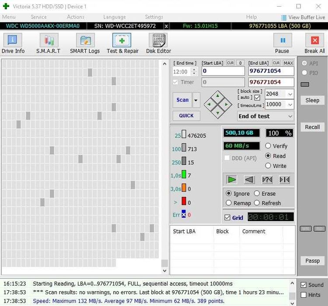Click the 0 button beside Start LBA
This screenshot has height=306, width=328.
[241, 63]
